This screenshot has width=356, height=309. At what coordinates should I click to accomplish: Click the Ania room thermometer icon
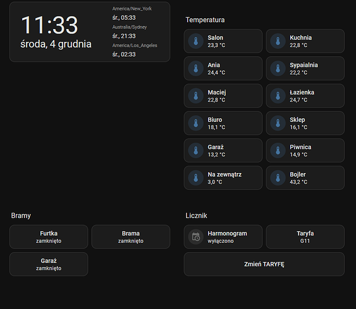click(196, 69)
